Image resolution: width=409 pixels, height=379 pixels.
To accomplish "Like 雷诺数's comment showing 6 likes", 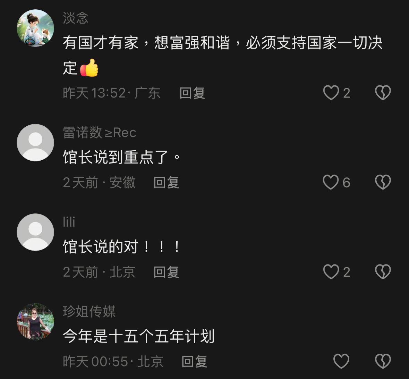I will coord(331,182).
